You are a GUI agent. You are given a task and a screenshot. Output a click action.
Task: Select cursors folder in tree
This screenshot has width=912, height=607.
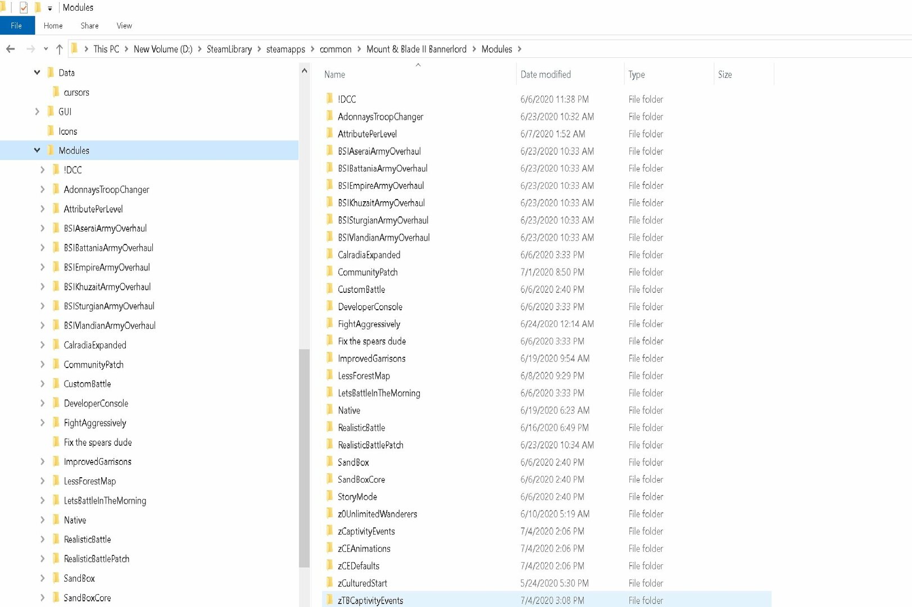tap(76, 92)
